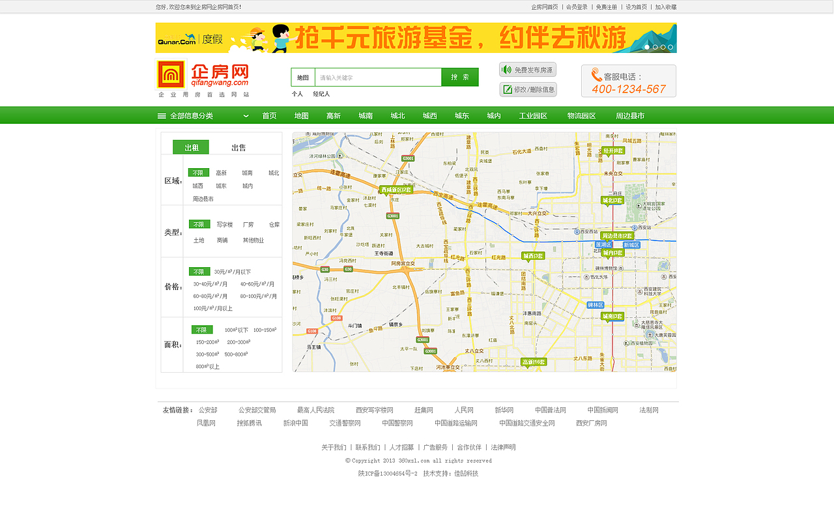Click the green 搜索 button
The image size is (834, 505).
460,77
